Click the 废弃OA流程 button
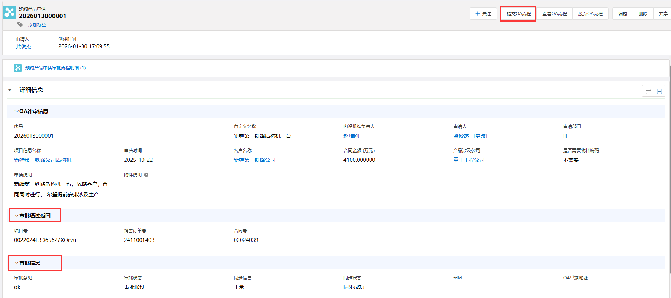Image resolution: width=671 pixels, height=298 pixels. click(x=590, y=14)
